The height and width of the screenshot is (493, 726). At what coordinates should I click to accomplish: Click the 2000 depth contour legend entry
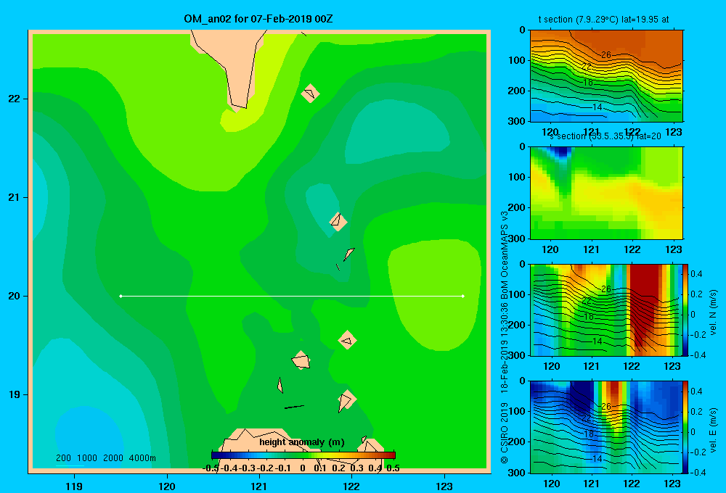113,458
